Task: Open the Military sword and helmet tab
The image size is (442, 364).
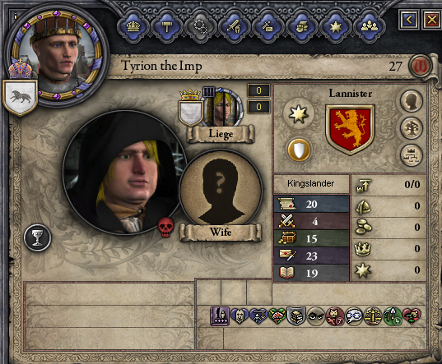Action: (x=235, y=27)
